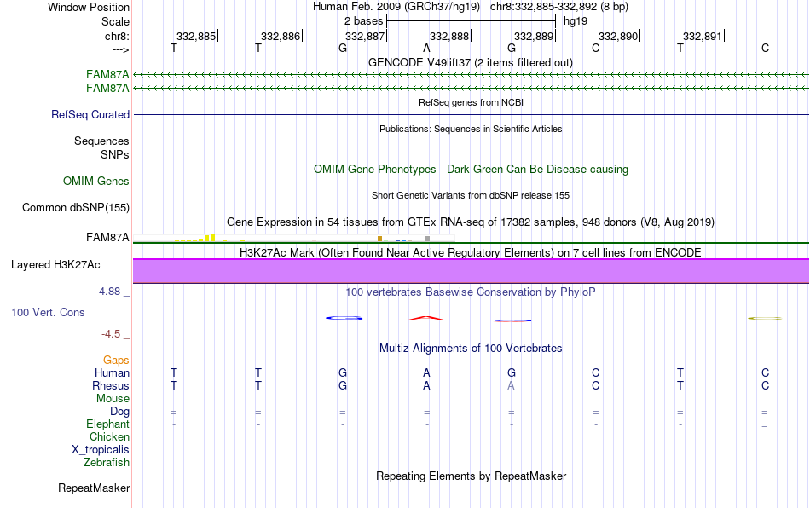Click the Gaps label in Multiz alignment
This screenshot has width=810, height=508.
[x=116, y=360]
